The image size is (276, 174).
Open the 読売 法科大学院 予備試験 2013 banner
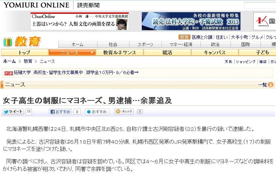click(x=191, y=21)
